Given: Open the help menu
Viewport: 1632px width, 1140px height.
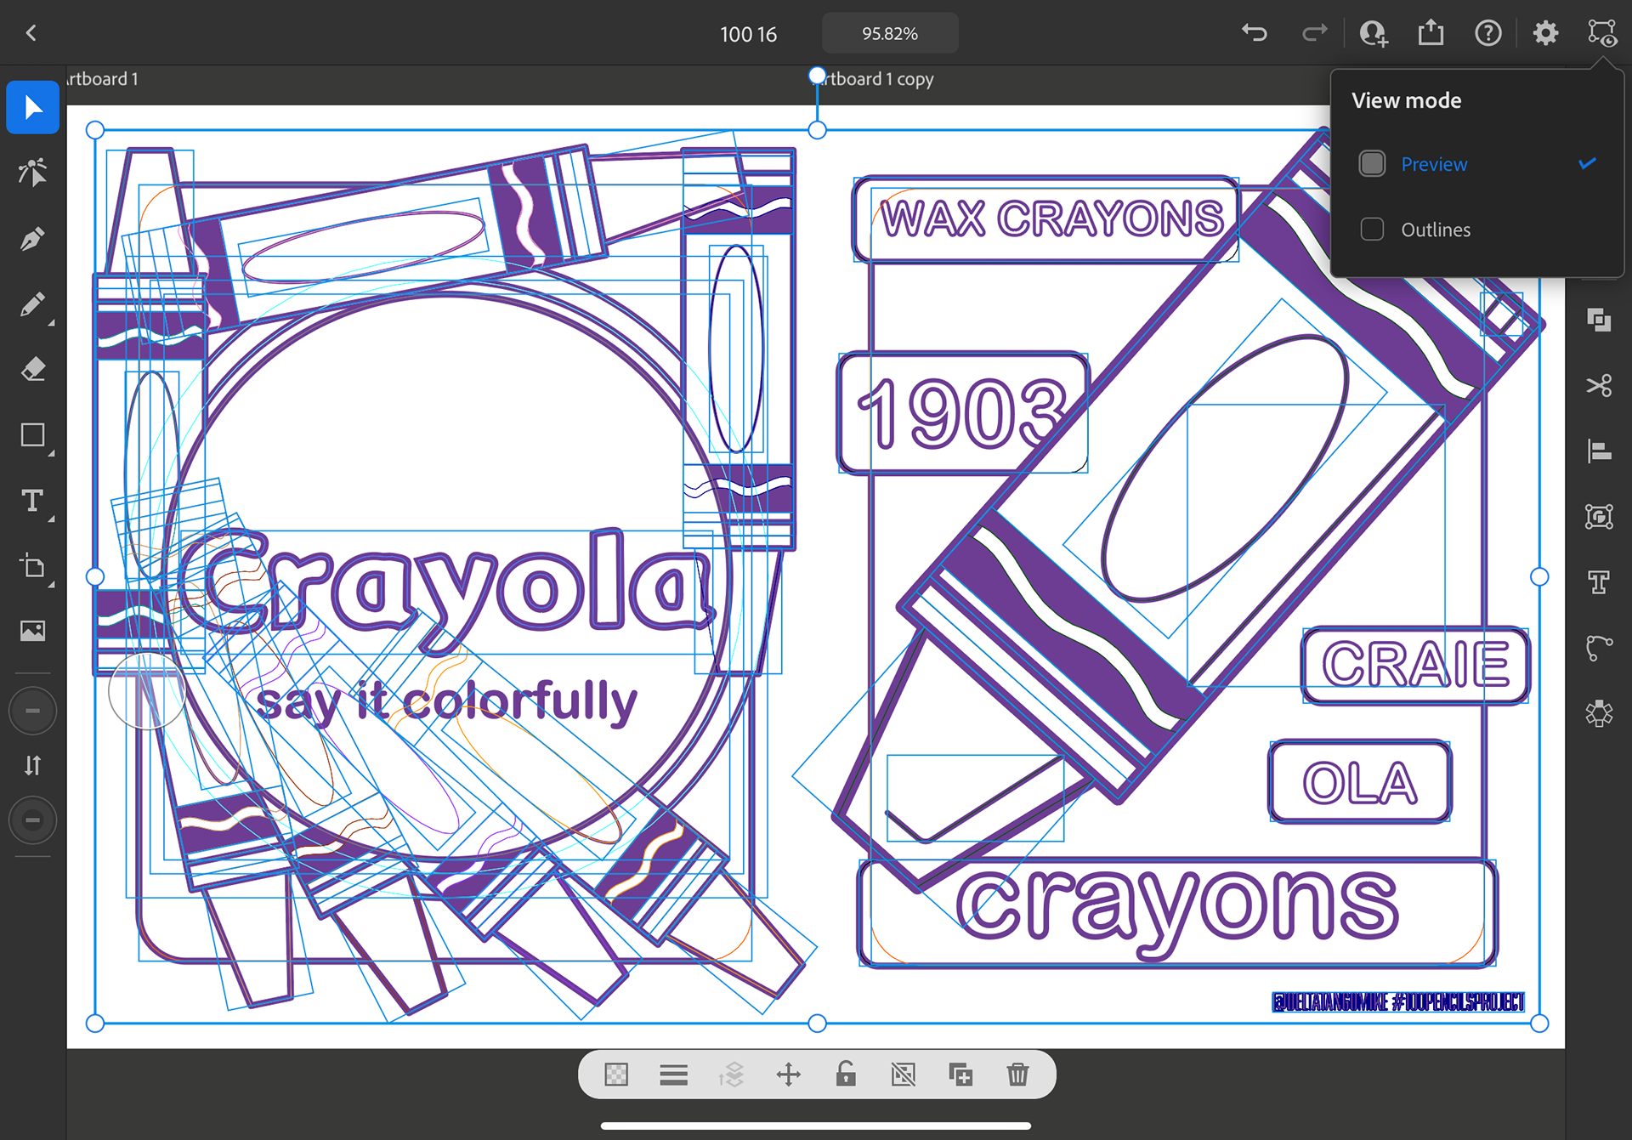Looking at the screenshot, I should coord(1487,33).
